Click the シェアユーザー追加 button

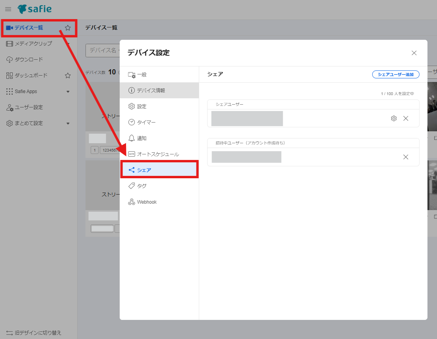(395, 74)
